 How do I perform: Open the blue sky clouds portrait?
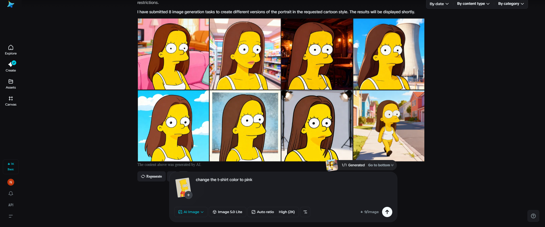tap(173, 126)
